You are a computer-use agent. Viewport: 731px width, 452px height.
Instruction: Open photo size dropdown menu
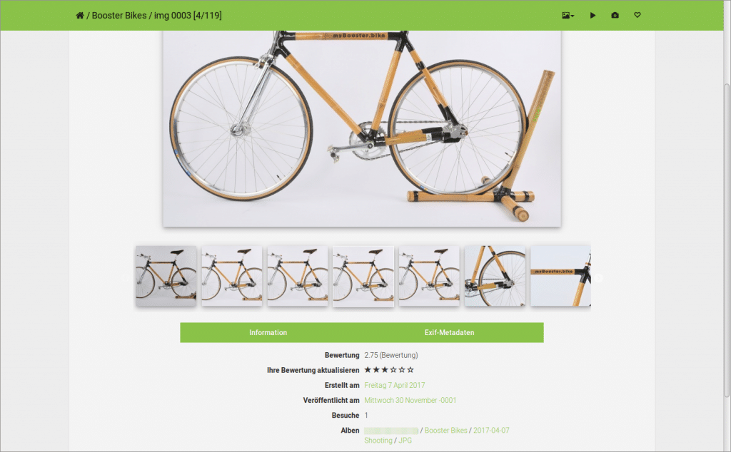(x=568, y=16)
